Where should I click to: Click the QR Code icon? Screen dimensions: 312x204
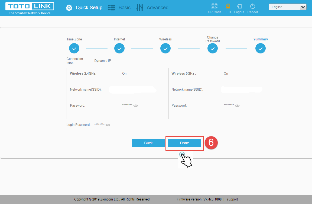[214, 6]
